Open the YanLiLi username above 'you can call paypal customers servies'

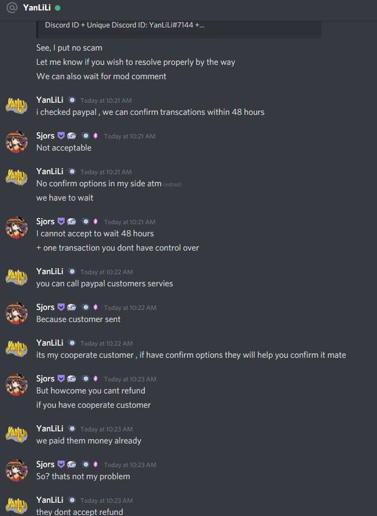(x=49, y=271)
